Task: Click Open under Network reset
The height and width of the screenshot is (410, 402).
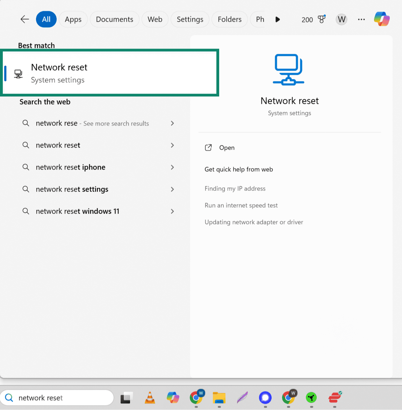Action: click(x=227, y=148)
